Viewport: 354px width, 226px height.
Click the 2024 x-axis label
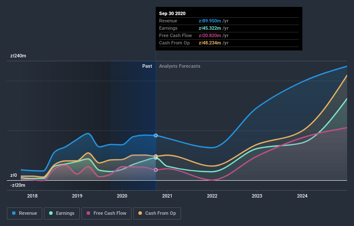pos(302,196)
